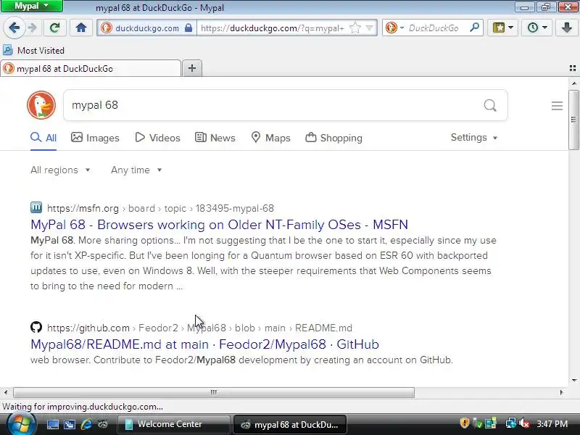Click the DuckDuckGo duck logo

pos(41,105)
